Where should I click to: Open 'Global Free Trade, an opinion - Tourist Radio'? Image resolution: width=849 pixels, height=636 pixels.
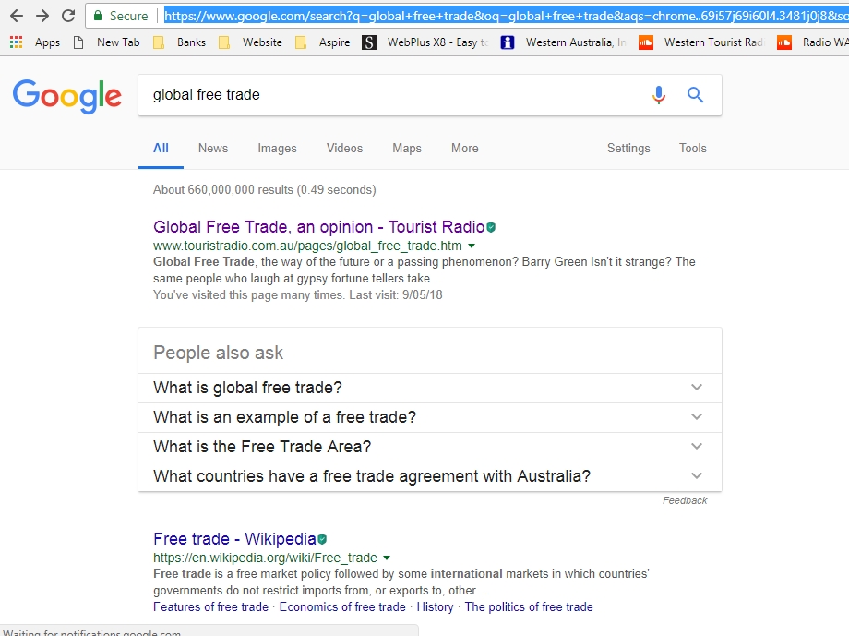[319, 227]
